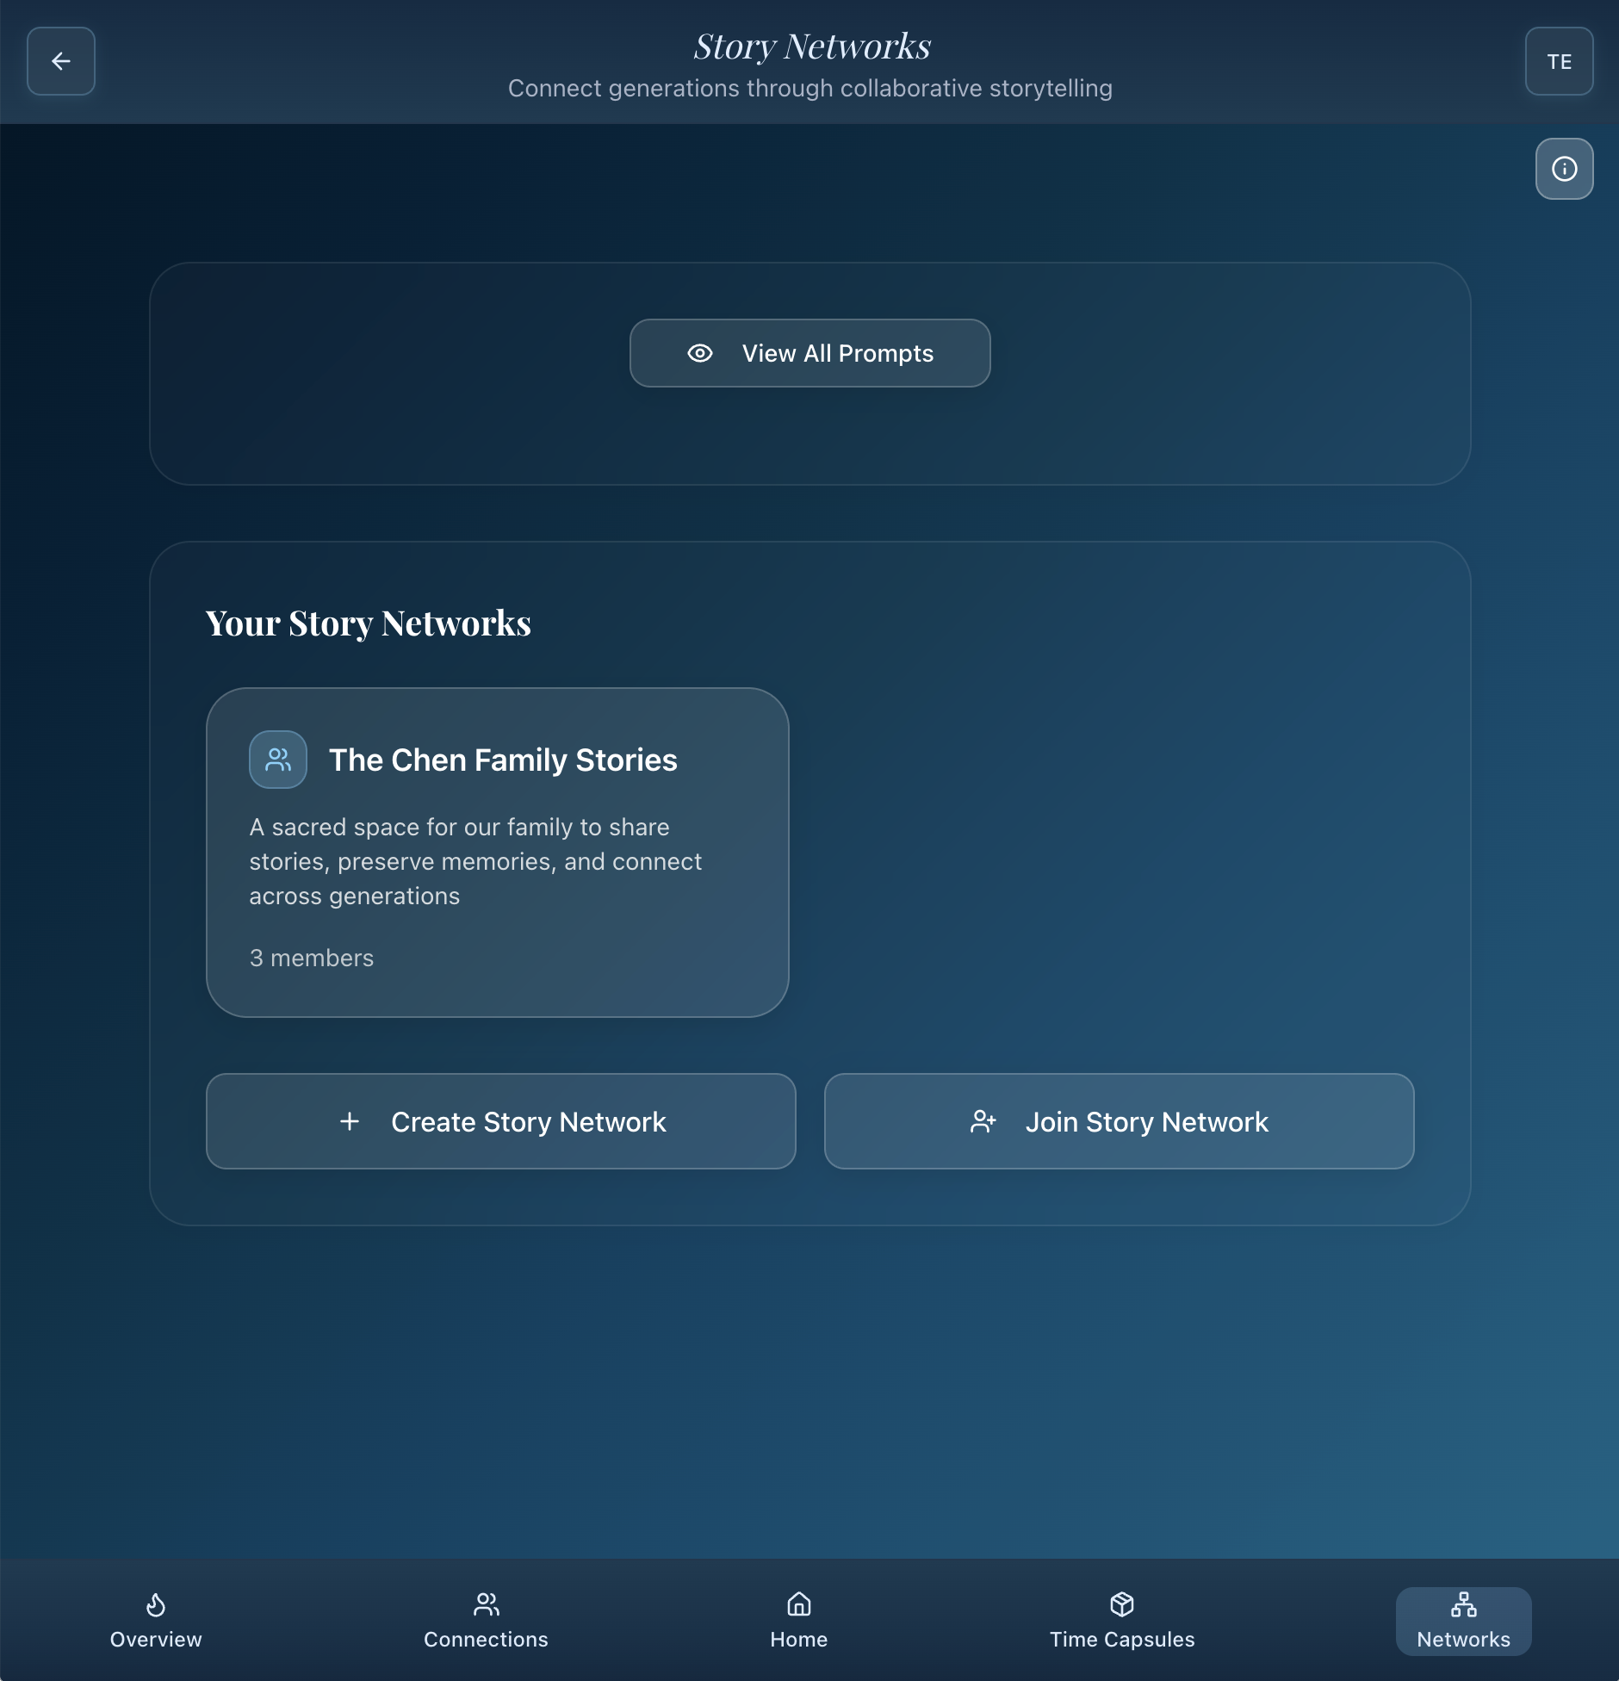The height and width of the screenshot is (1681, 1619).
Task: Click the 3 members count
Action: 312,958
